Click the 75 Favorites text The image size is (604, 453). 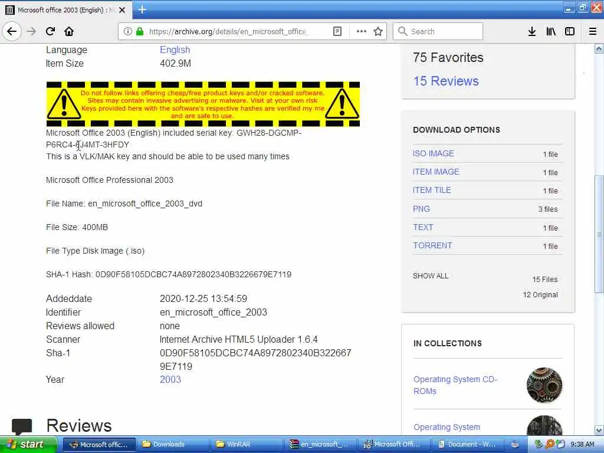pyautogui.click(x=448, y=57)
